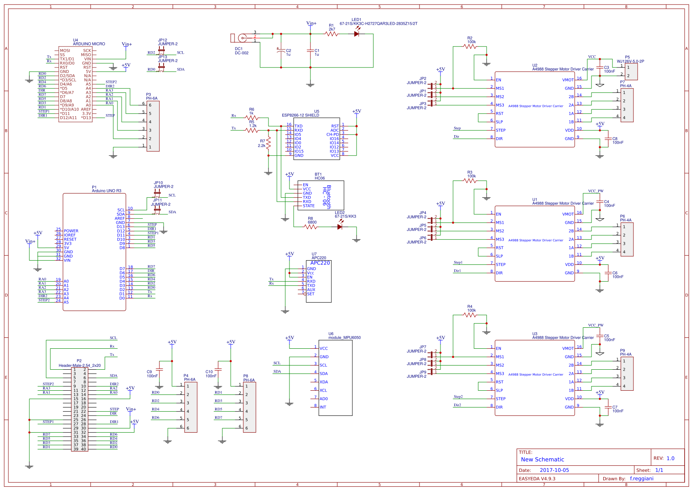Click the LED1 diode symbol
The width and height of the screenshot is (693, 491).
point(357,34)
